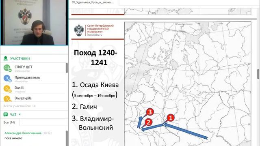Click the Участник role label under Daniil
Image resolution: width=260 pixels, height=146 pixels.
[x=20, y=92]
